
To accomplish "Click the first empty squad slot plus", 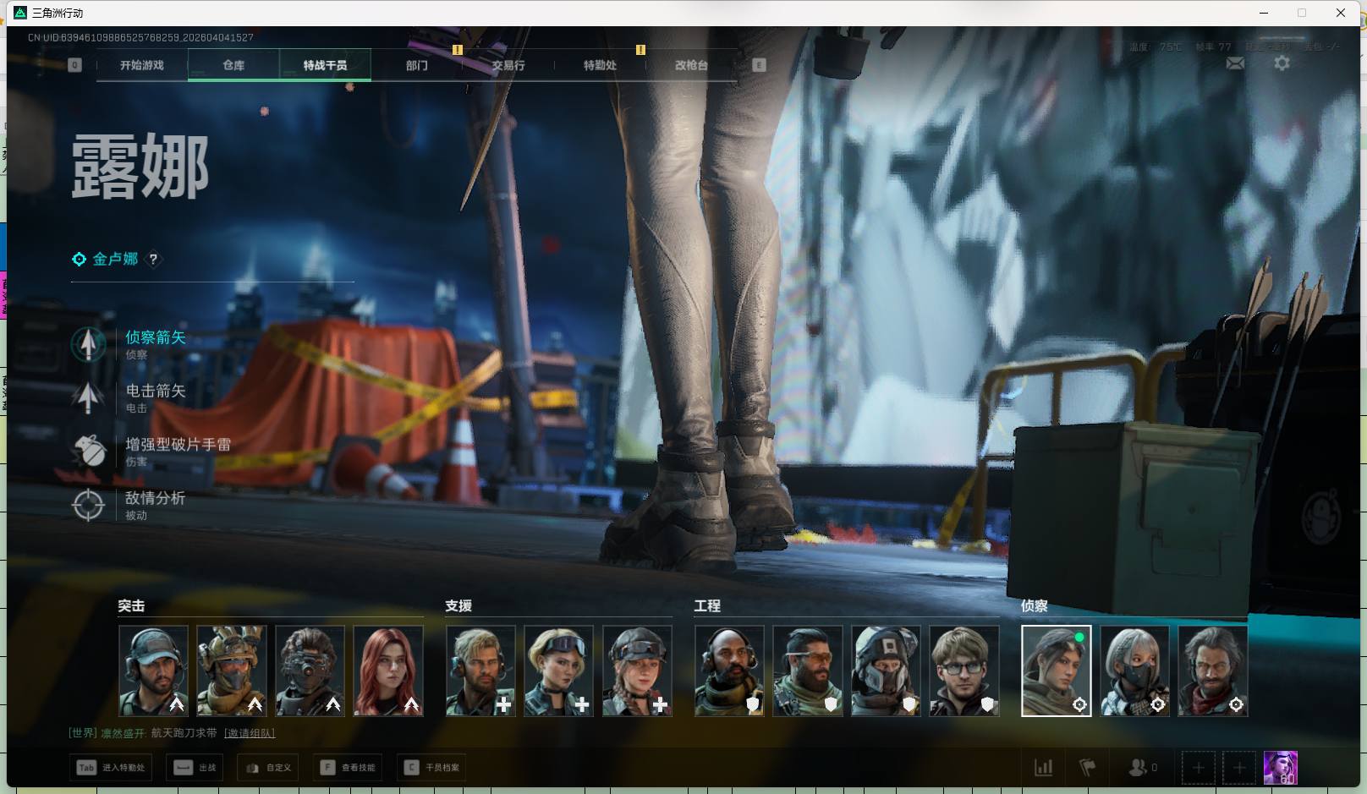I will coord(1198,768).
